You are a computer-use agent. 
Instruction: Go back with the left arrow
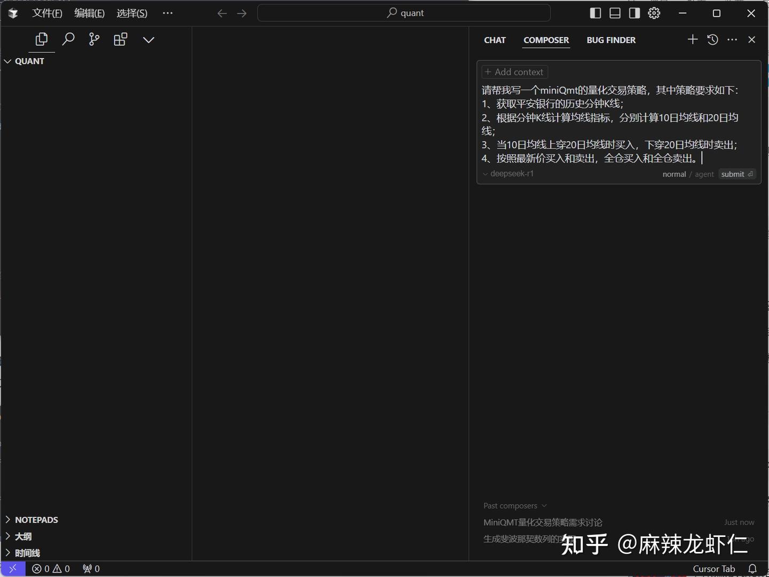222,13
